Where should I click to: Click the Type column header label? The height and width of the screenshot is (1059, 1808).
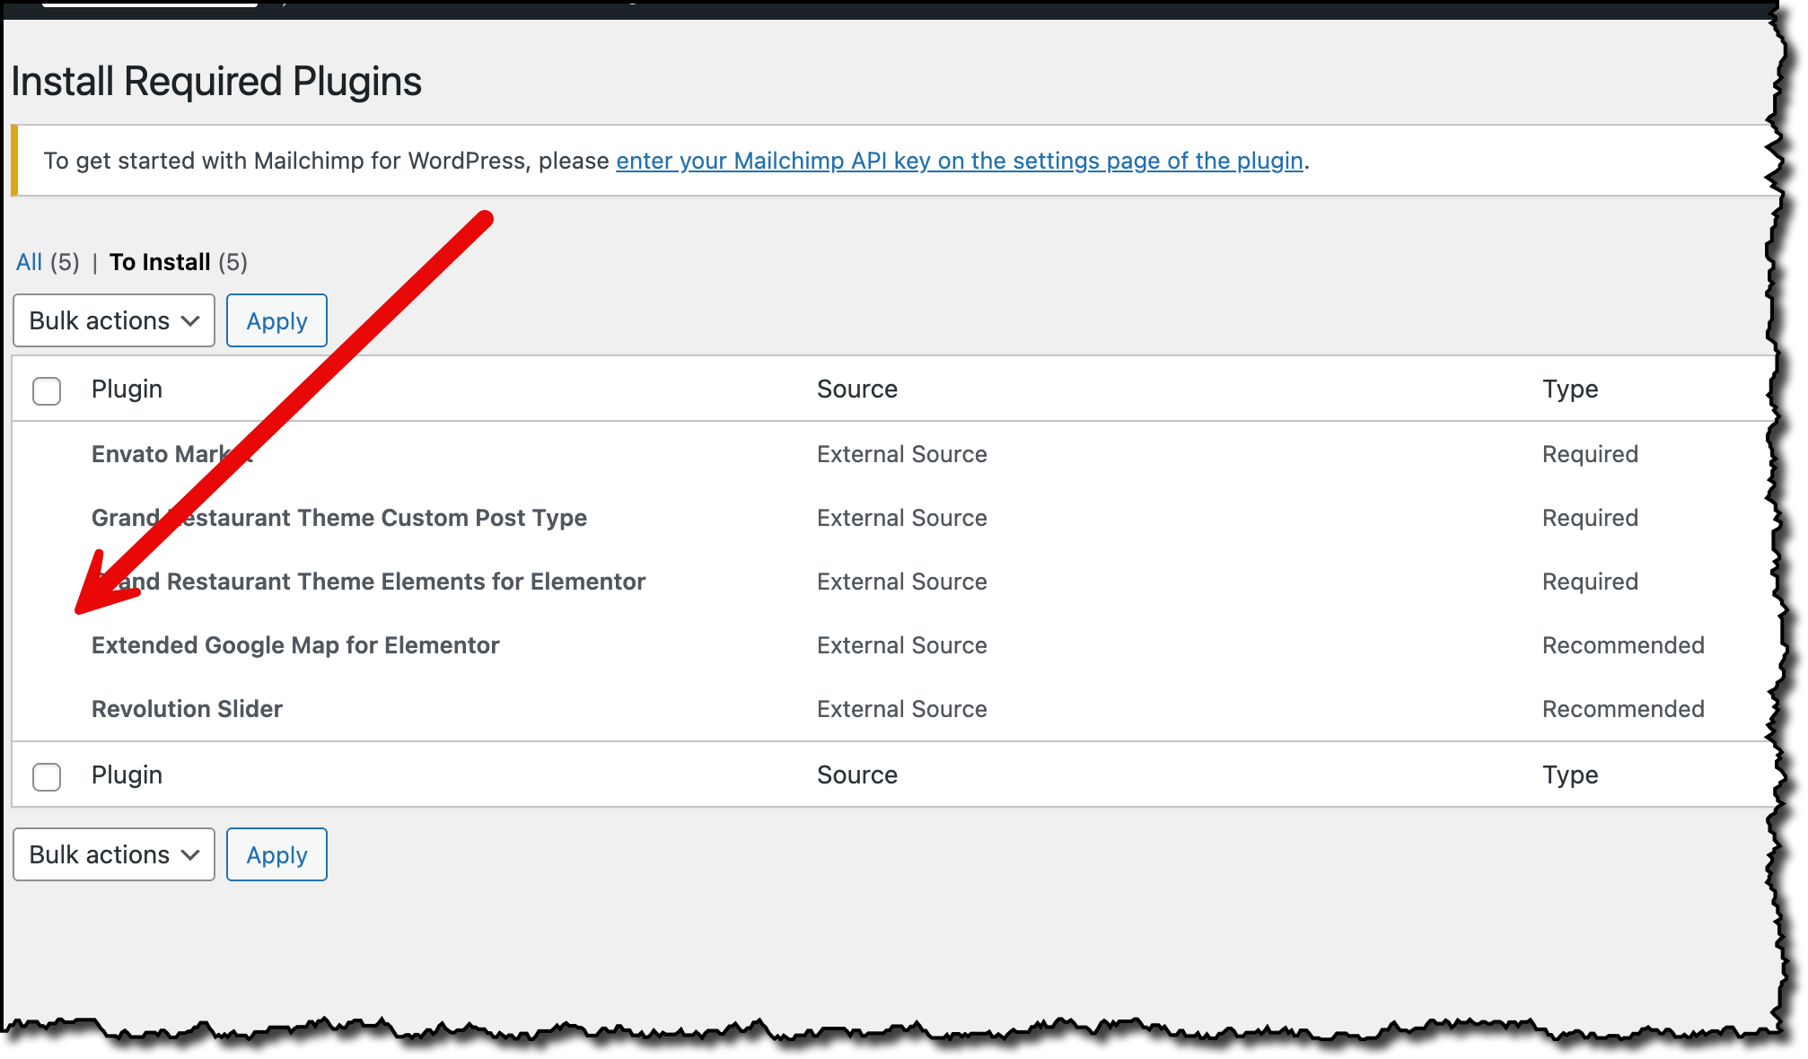point(1569,389)
